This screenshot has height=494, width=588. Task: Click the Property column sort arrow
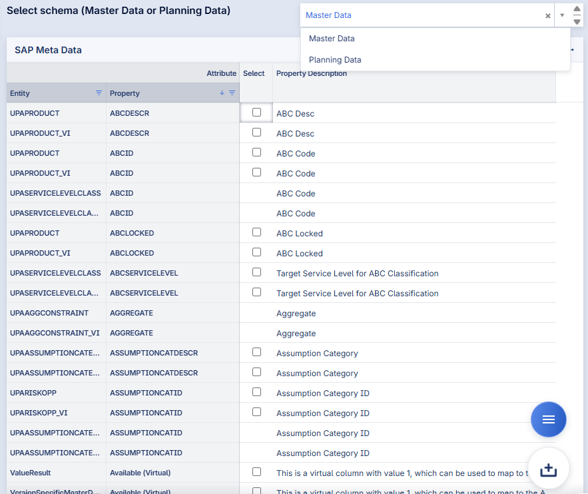[x=222, y=93]
